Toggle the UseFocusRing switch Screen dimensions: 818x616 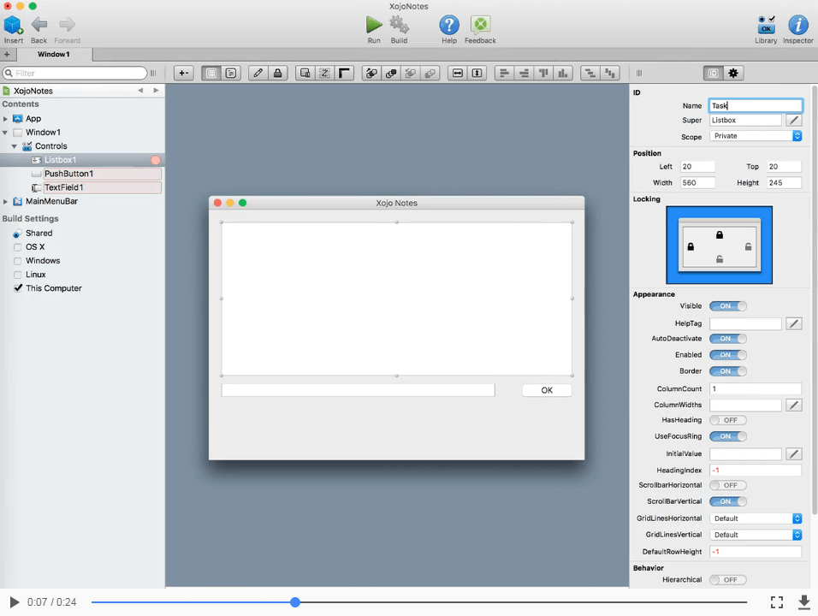click(728, 436)
